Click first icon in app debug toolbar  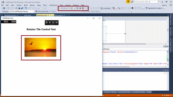[x=47, y=22]
